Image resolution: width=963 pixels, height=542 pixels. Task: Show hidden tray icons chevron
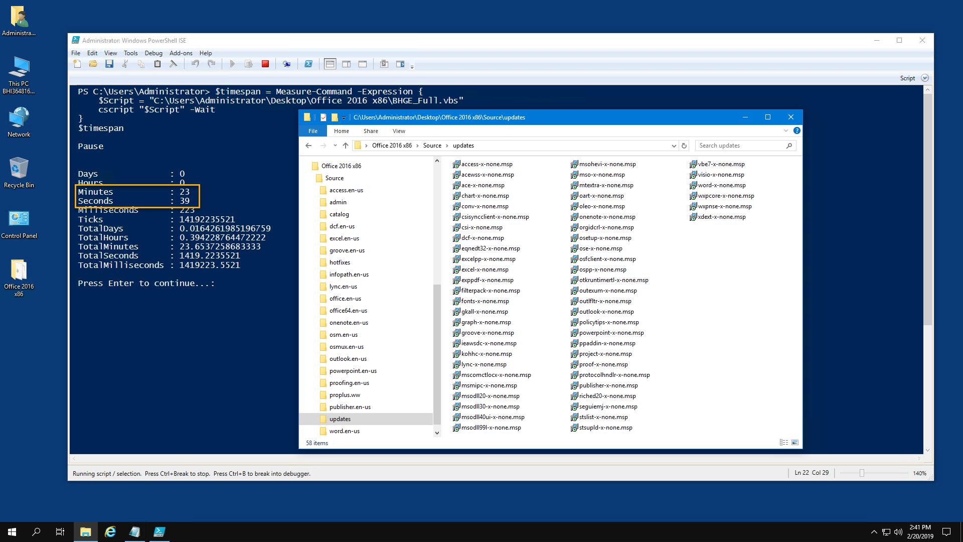[874, 532]
